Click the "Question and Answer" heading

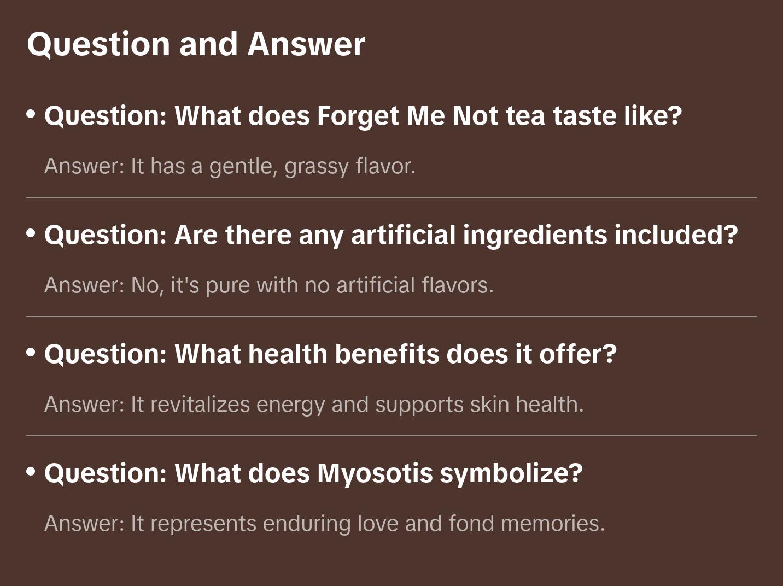coord(196,44)
